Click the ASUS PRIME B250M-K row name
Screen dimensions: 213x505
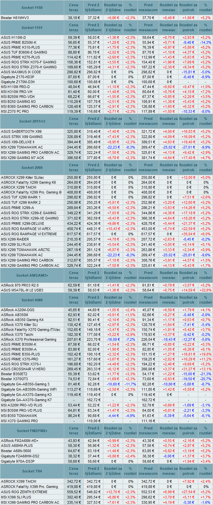19,43
